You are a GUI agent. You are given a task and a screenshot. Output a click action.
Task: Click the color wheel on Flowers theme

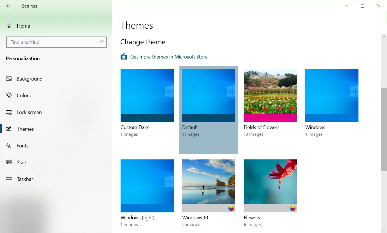[293, 208]
